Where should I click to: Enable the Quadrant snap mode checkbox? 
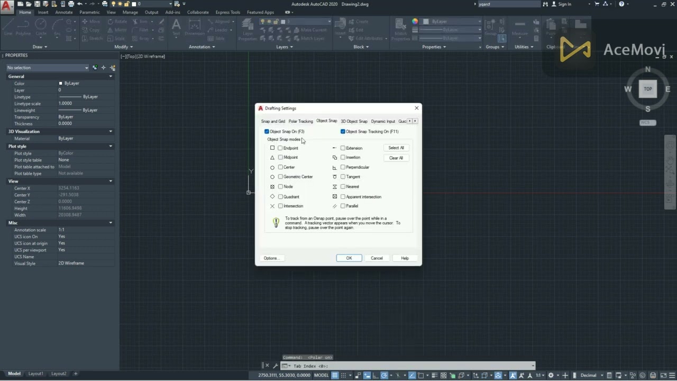tap(280, 197)
